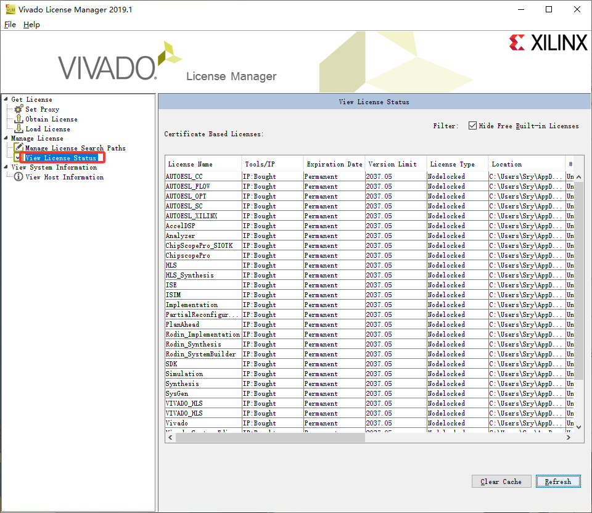592x513 pixels.
Task: Click the Vivado License Manager title bar icon
Action: pos(10,9)
